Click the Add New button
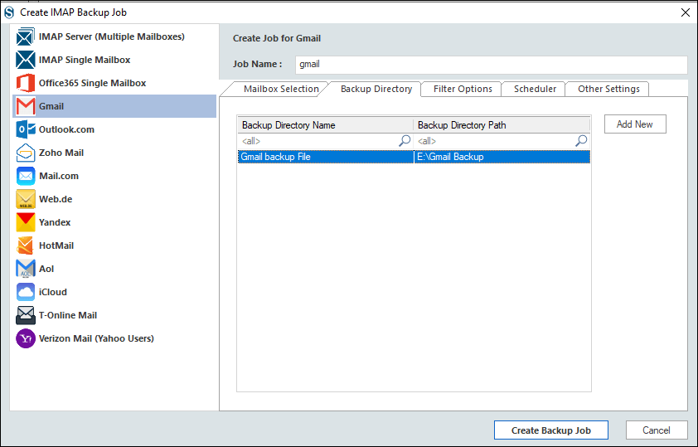The width and height of the screenshot is (698, 447). coord(635,124)
